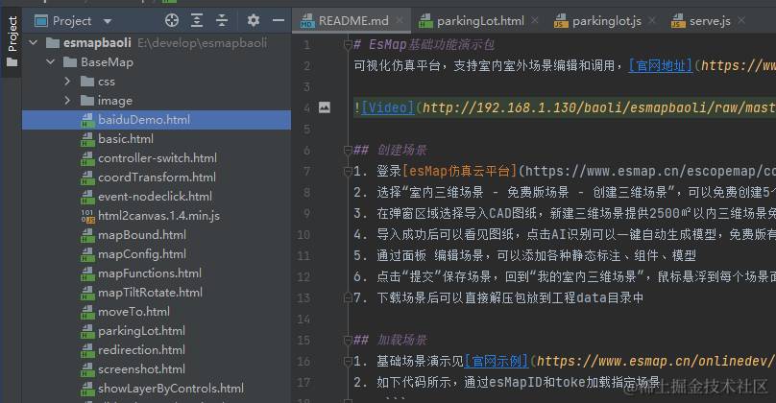This screenshot has width=776, height=403.
Task: Switch to the serve.js editor tab
Action: coord(710,21)
